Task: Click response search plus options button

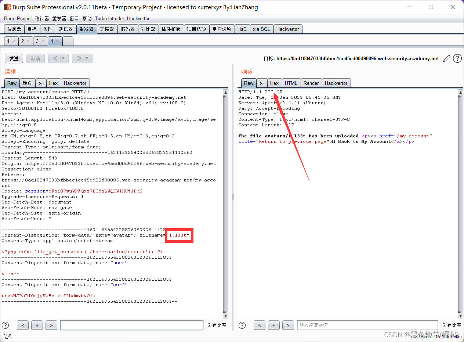Action: (x=274, y=325)
